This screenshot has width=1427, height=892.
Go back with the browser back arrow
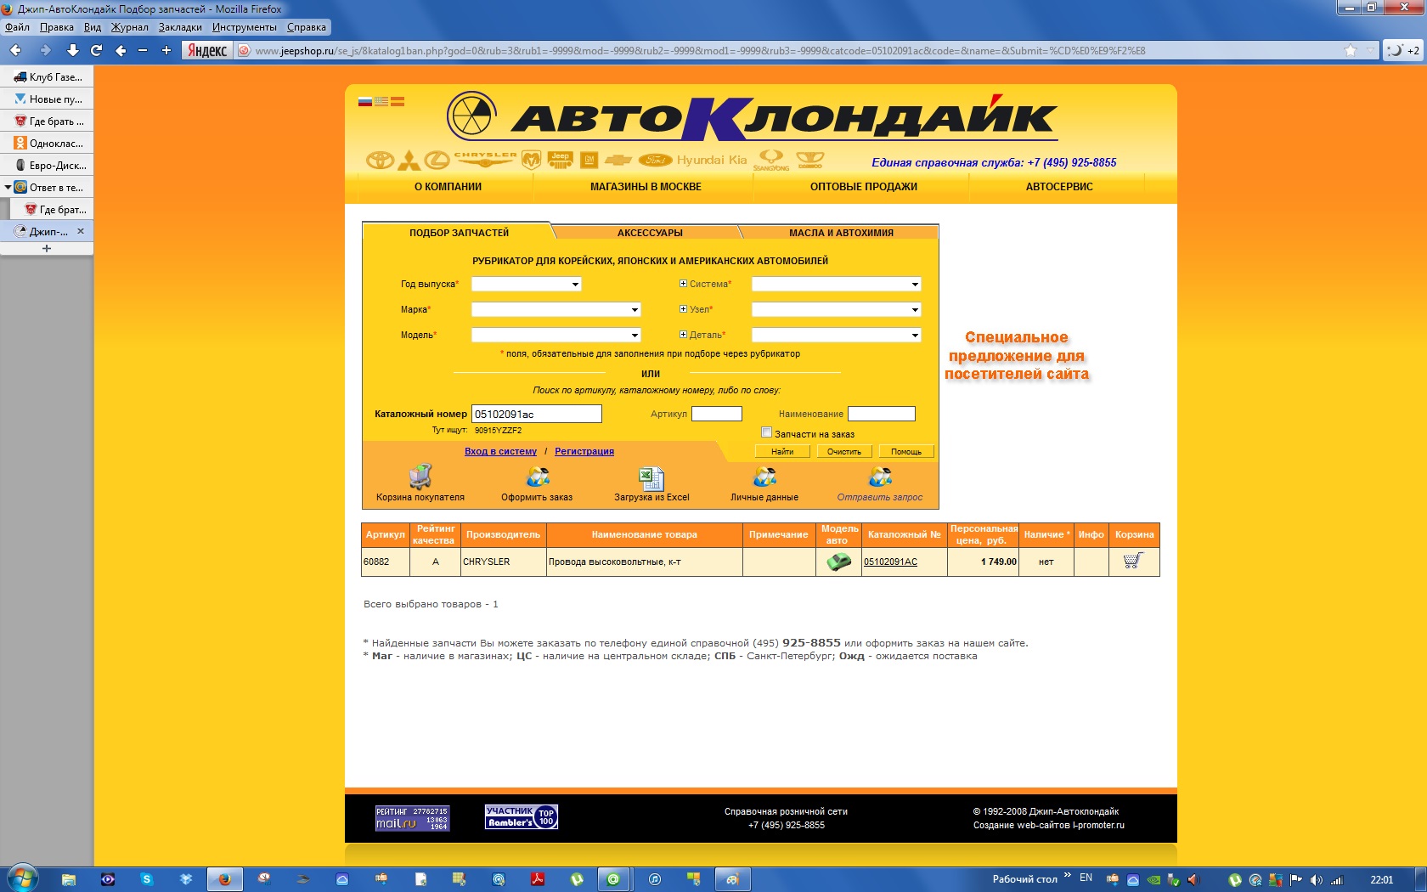point(16,50)
